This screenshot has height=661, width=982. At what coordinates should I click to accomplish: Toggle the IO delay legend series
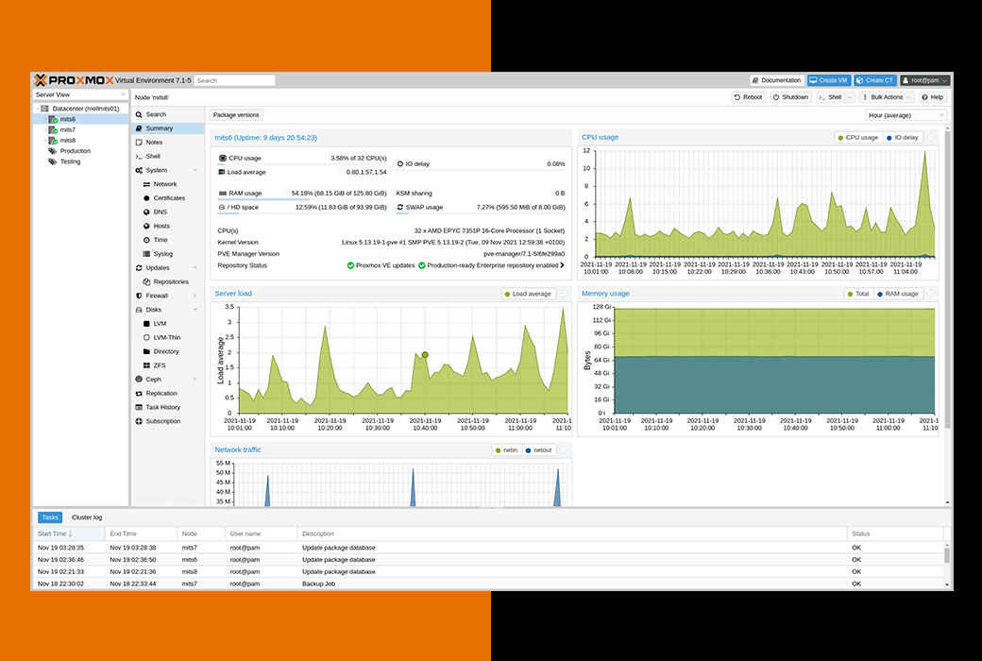point(903,138)
